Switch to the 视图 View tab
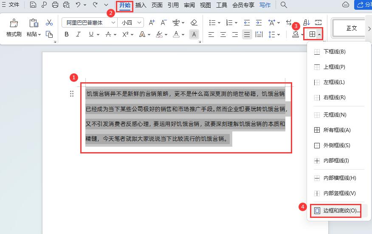 [x=206, y=5]
